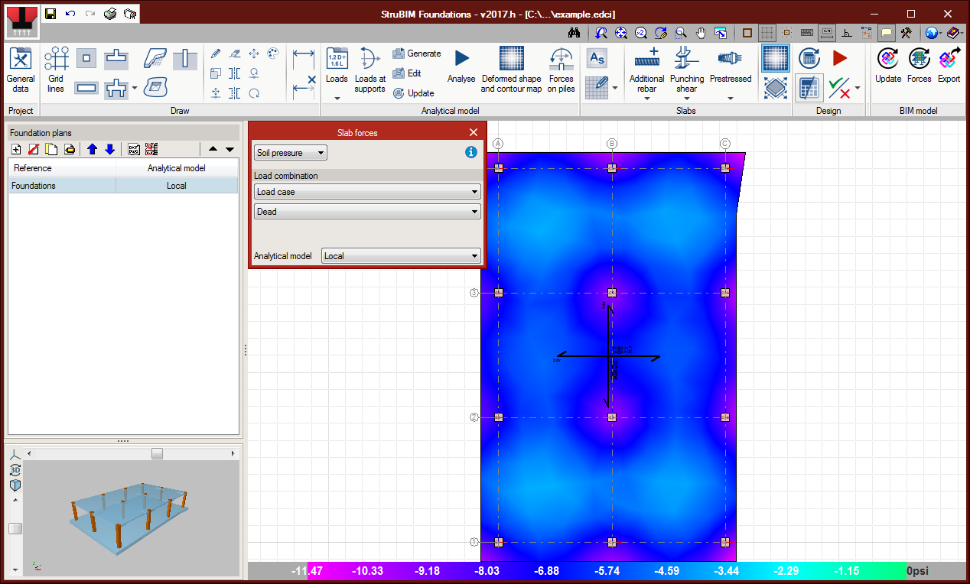The image size is (970, 584).
Task: Open the Soil pressure dropdown
Action: click(x=290, y=153)
